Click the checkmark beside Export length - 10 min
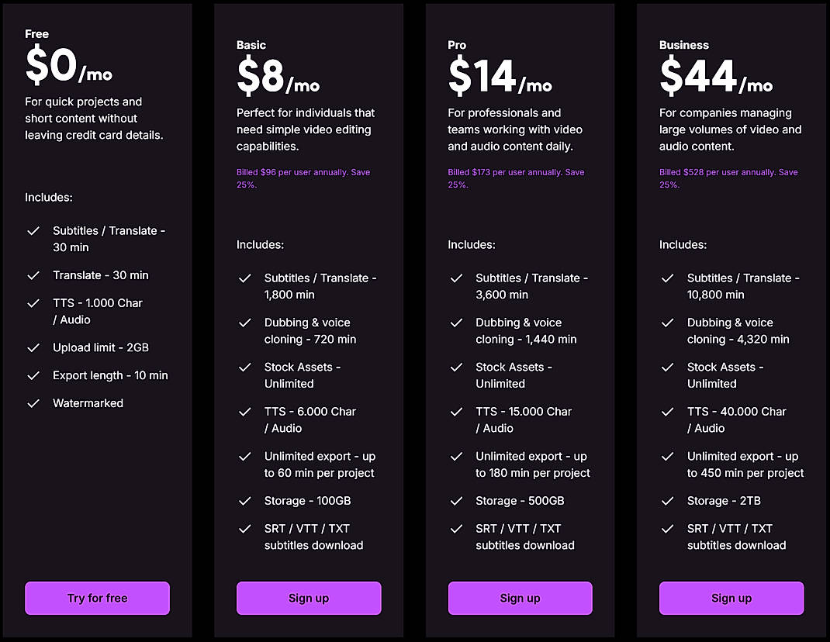 point(34,375)
